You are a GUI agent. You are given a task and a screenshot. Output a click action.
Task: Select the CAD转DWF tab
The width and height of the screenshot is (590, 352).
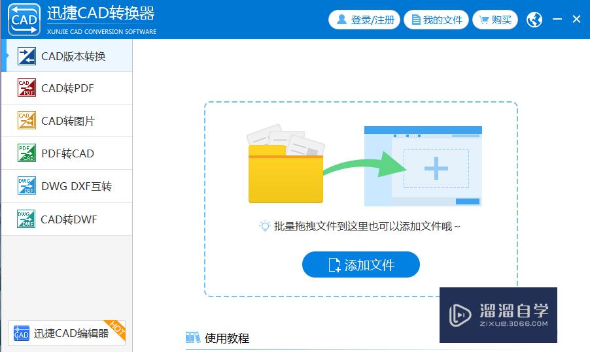[67, 219]
